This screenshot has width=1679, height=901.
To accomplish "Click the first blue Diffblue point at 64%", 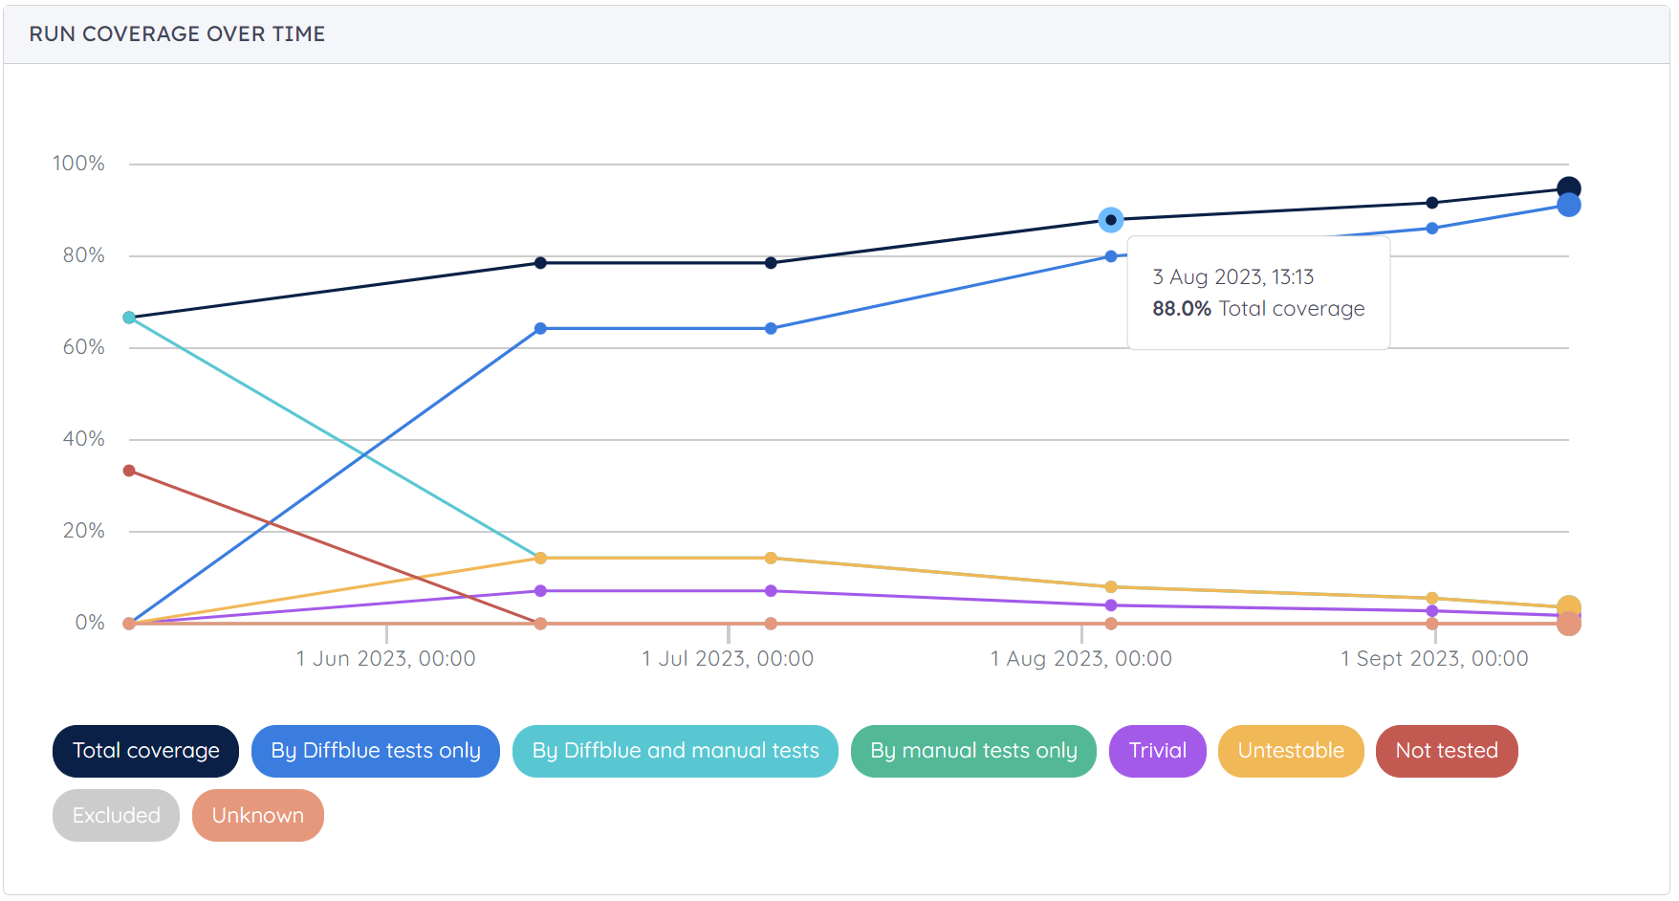I will tap(540, 328).
